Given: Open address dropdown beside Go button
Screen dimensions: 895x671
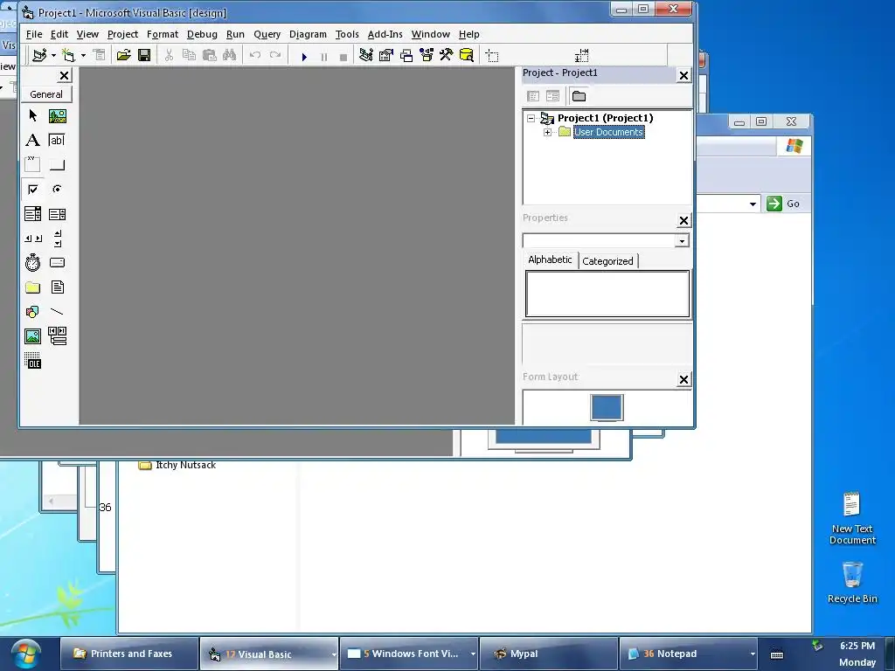Looking at the screenshot, I should 753,204.
